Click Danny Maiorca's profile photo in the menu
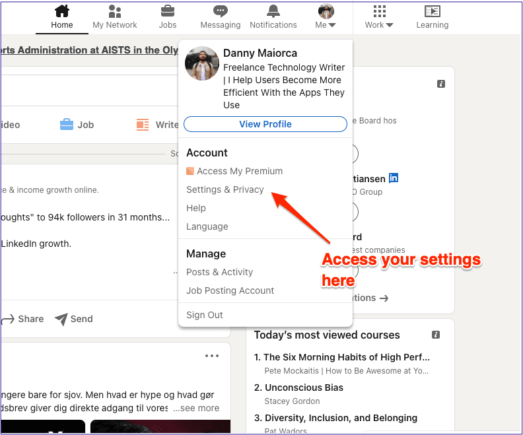 pyautogui.click(x=202, y=63)
